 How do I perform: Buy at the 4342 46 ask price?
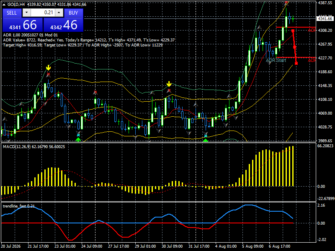coord(63,25)
